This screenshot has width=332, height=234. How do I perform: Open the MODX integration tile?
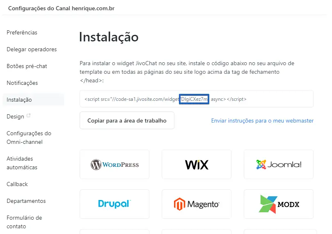(278, 204)
